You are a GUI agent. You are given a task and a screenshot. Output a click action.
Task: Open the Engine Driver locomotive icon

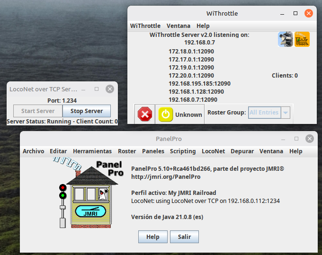[x=302, y=39]
